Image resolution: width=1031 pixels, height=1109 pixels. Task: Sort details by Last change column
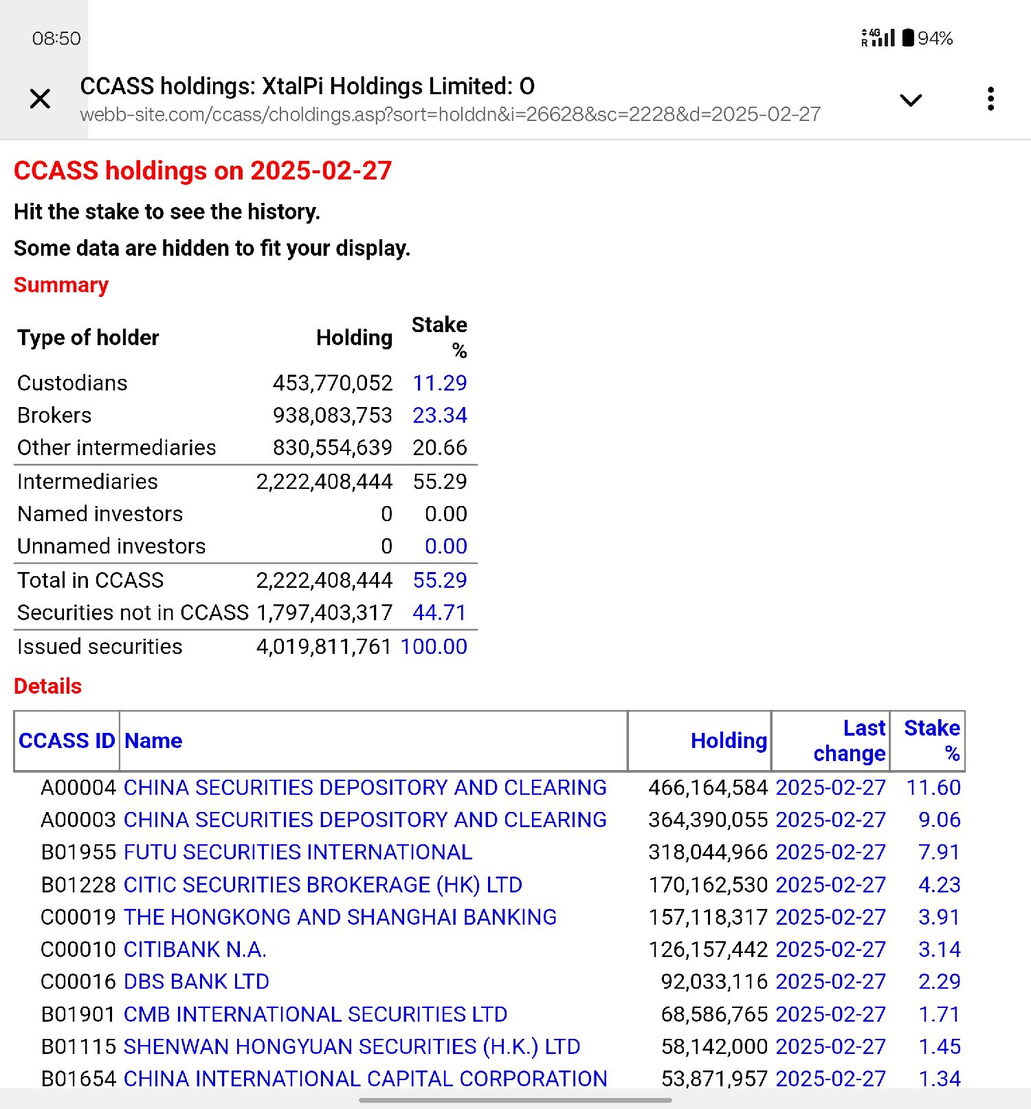(850, 740)
